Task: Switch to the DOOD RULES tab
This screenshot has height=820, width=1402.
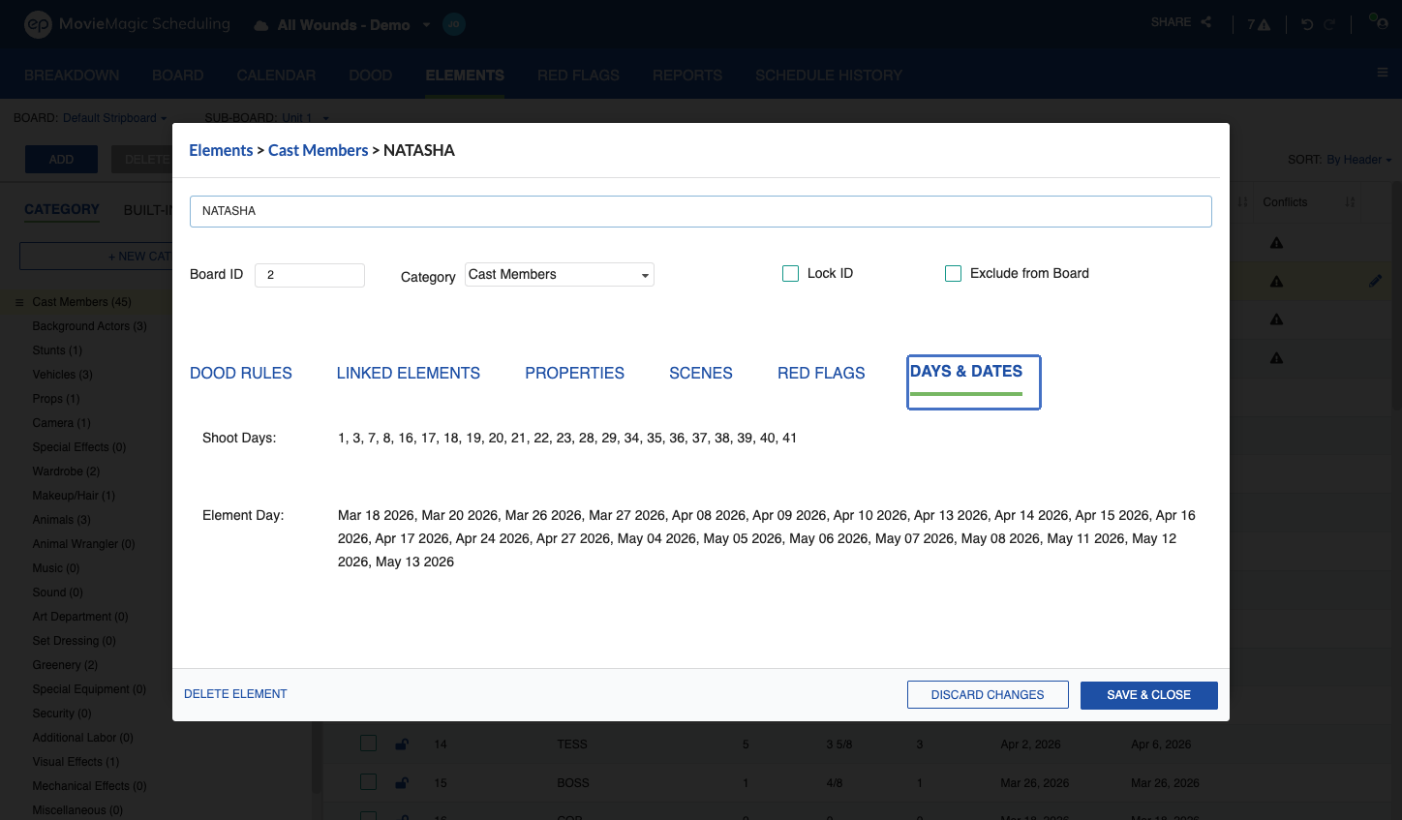Action: pyautogui.click(x=241, y=373)
